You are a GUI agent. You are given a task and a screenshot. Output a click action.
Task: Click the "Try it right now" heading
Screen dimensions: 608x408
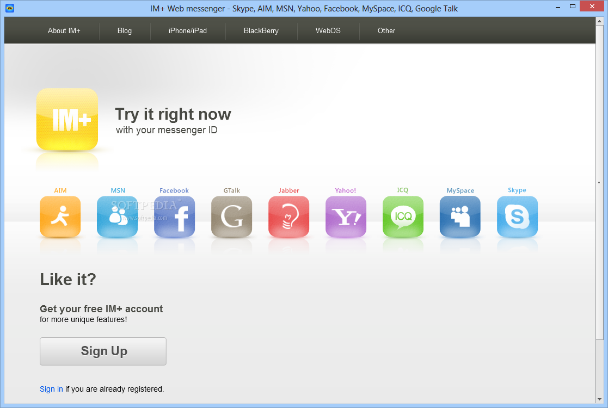click(173, 115)
